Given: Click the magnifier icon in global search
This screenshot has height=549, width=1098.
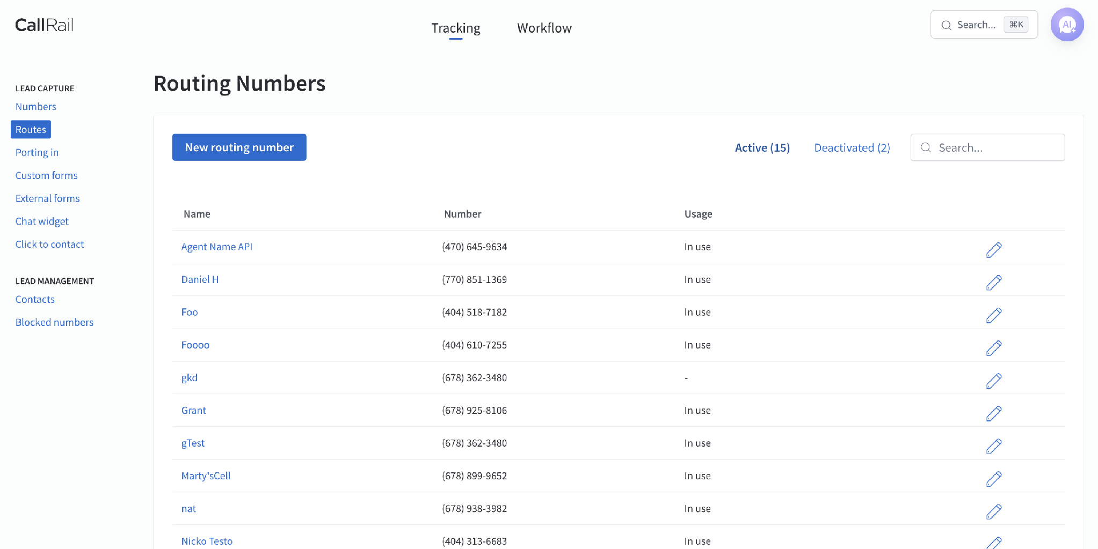Looking at the screenshot, I should tap(946, 25).
